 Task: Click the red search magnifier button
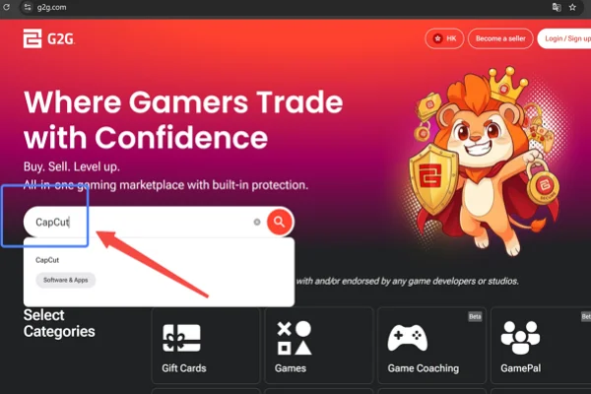tap(280, 222)
